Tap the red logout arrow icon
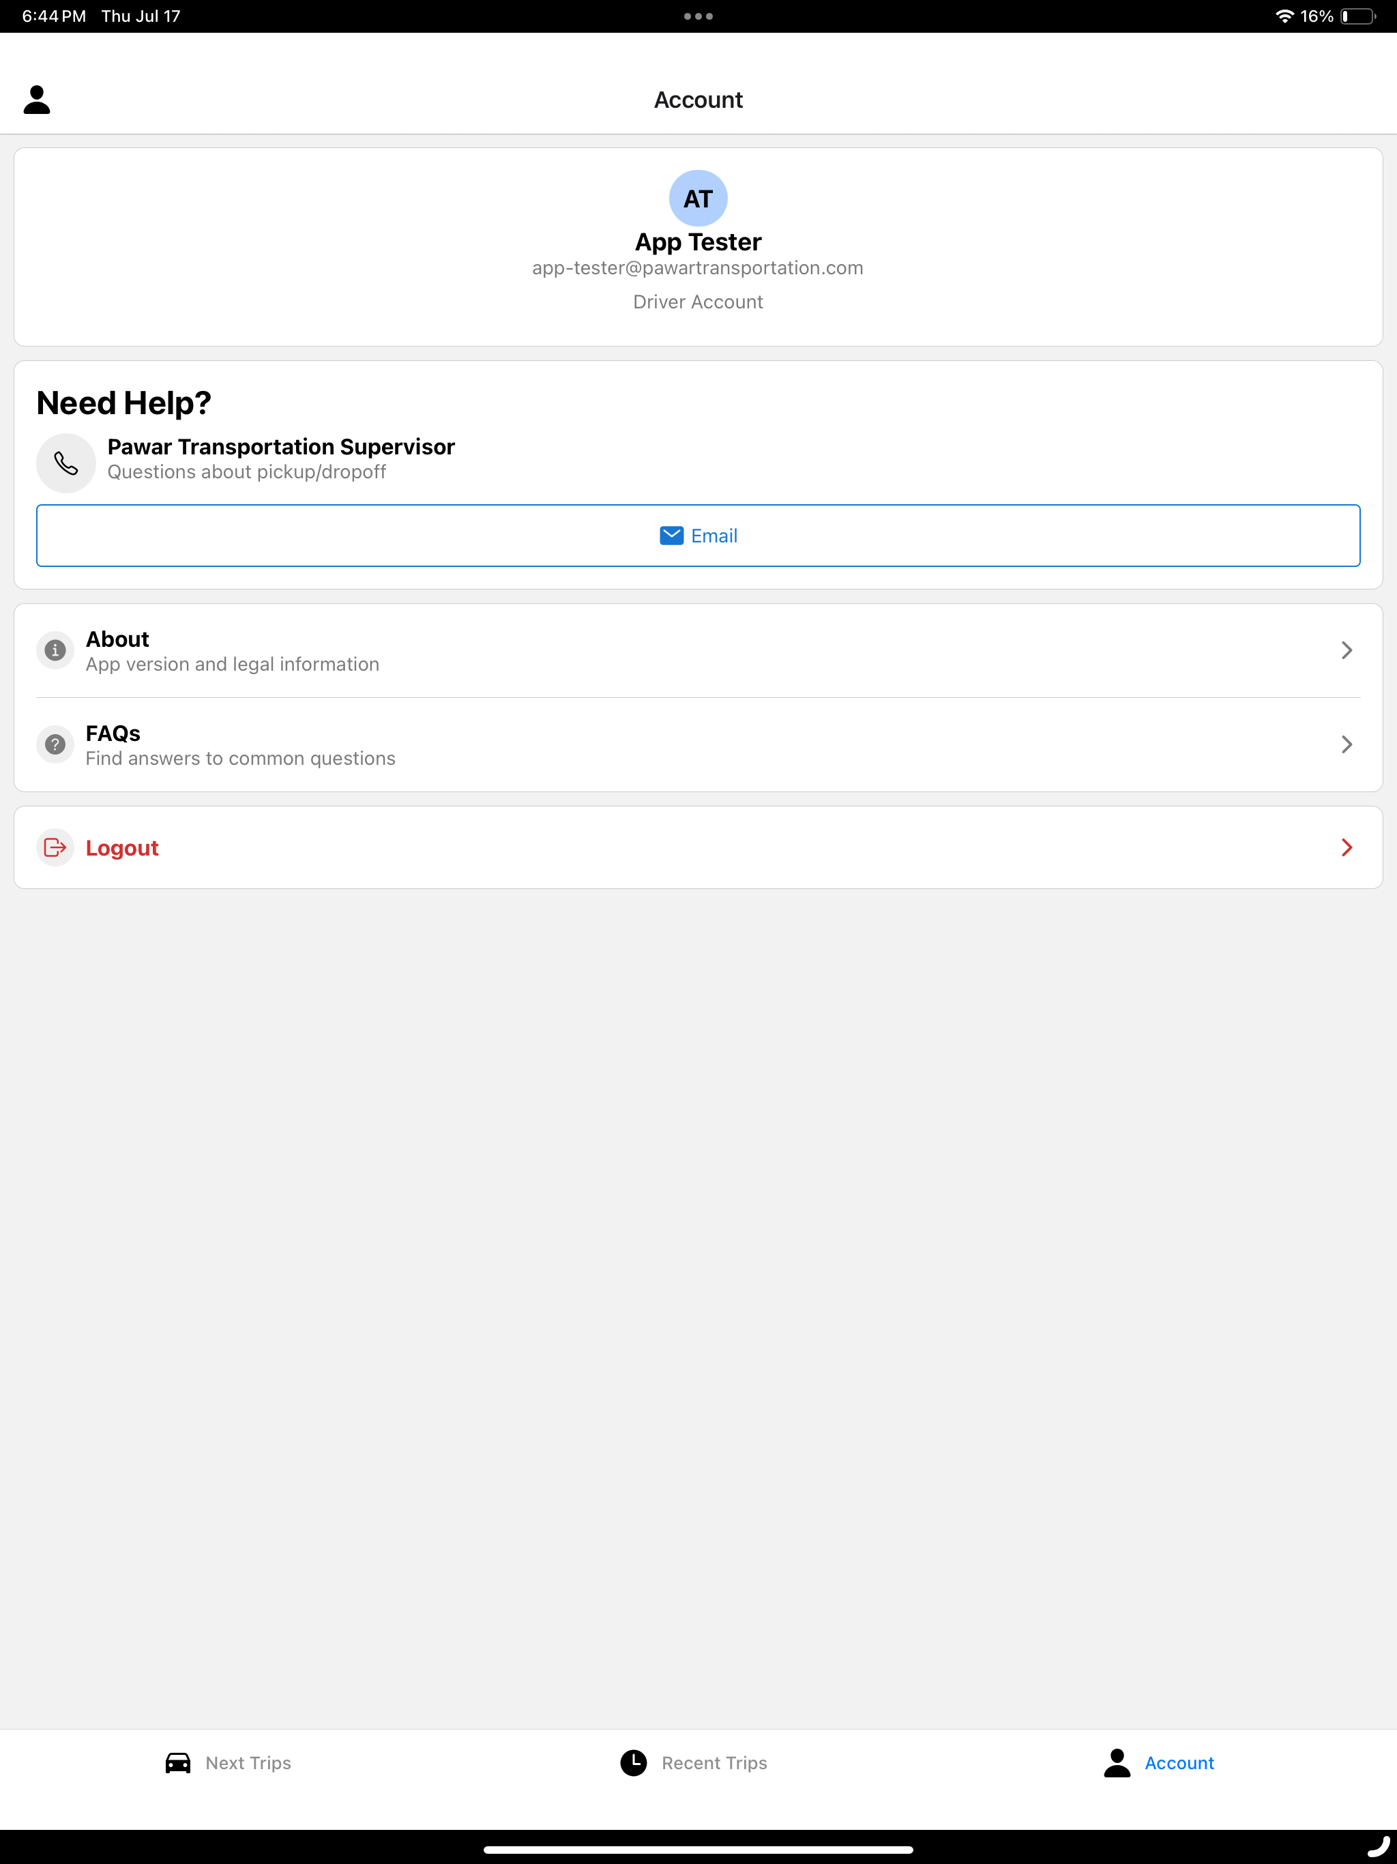Image resolution: width=1397 pixels, height=1864 pixels. [x=56, y=847]
